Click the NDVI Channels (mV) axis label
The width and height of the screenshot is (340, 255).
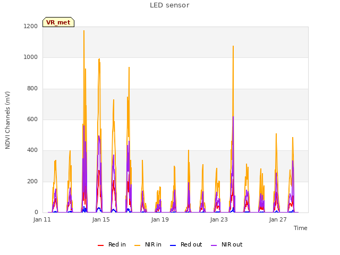tap(7, 120)
